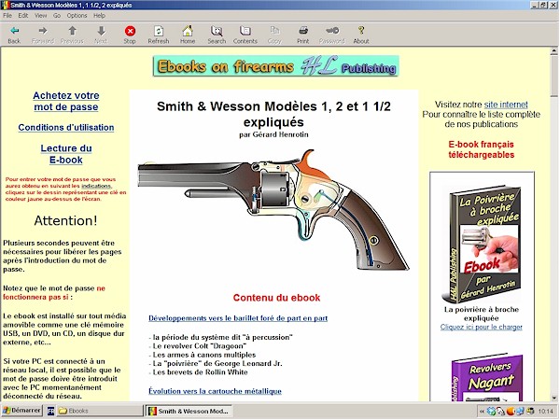Show the Contents icon in toolbar

[x=245, y=31]
